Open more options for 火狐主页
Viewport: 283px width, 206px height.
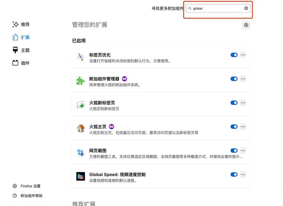pyautogui.click(x=243, y=127)
